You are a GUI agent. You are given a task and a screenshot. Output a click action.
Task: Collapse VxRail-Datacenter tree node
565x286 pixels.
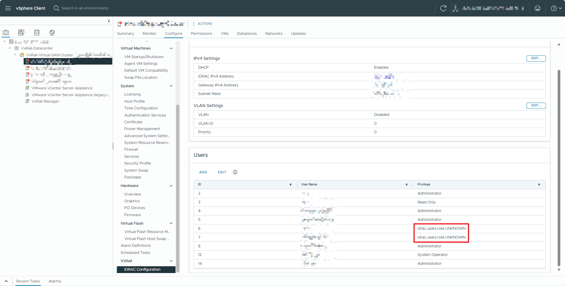click(10, 48)
